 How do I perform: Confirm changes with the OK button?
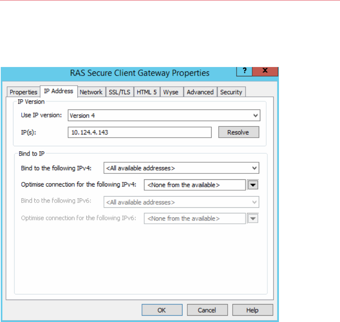tap(162, 310)
